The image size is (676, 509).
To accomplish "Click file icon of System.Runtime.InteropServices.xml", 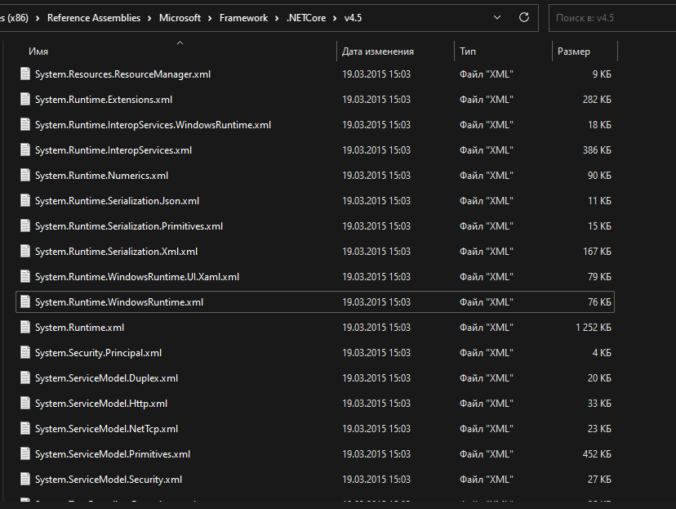I will pyautogui.click(x=25, y=150).
